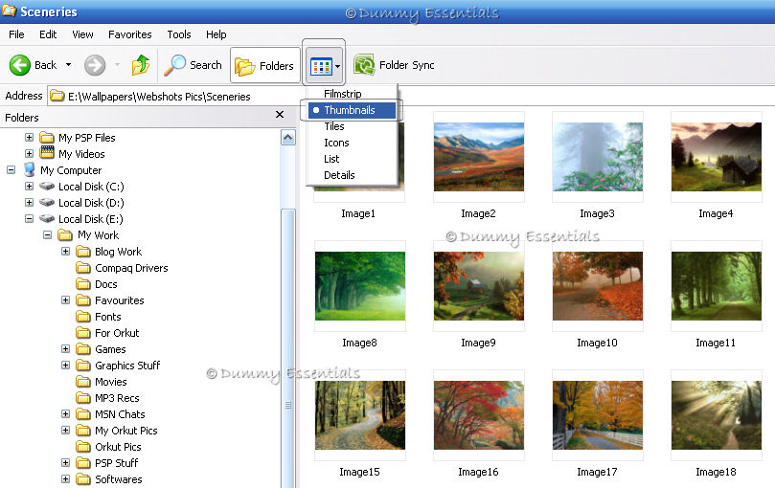Select the MP3 Recs folder icon
The width and height of the screenshot is (775, 488).
[83, 398]
